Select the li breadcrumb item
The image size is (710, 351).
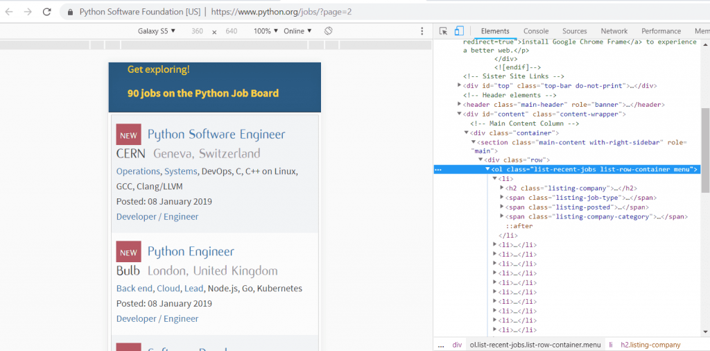[610, 345]
